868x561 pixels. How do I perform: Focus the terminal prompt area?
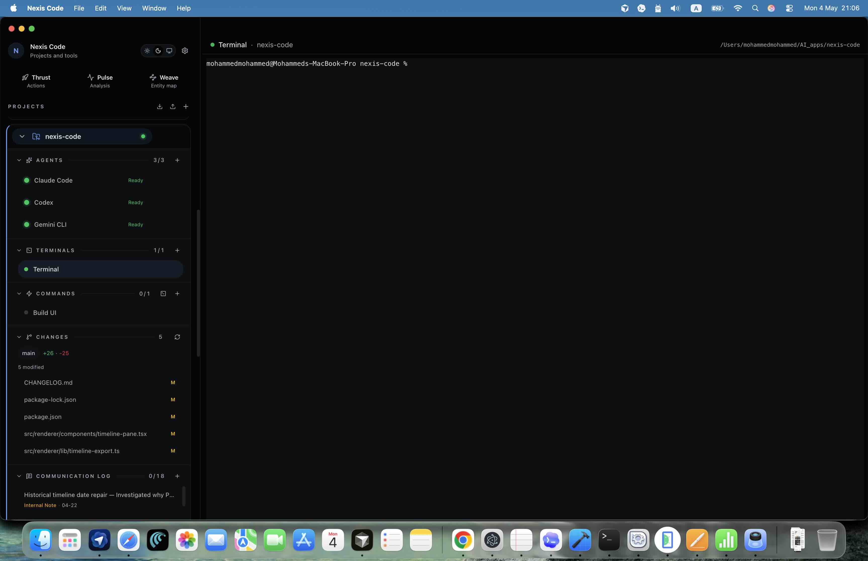535,289
